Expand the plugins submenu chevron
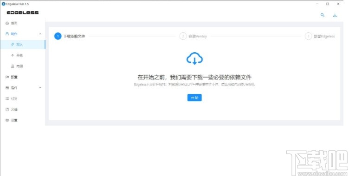 click(x=40, y=88)
